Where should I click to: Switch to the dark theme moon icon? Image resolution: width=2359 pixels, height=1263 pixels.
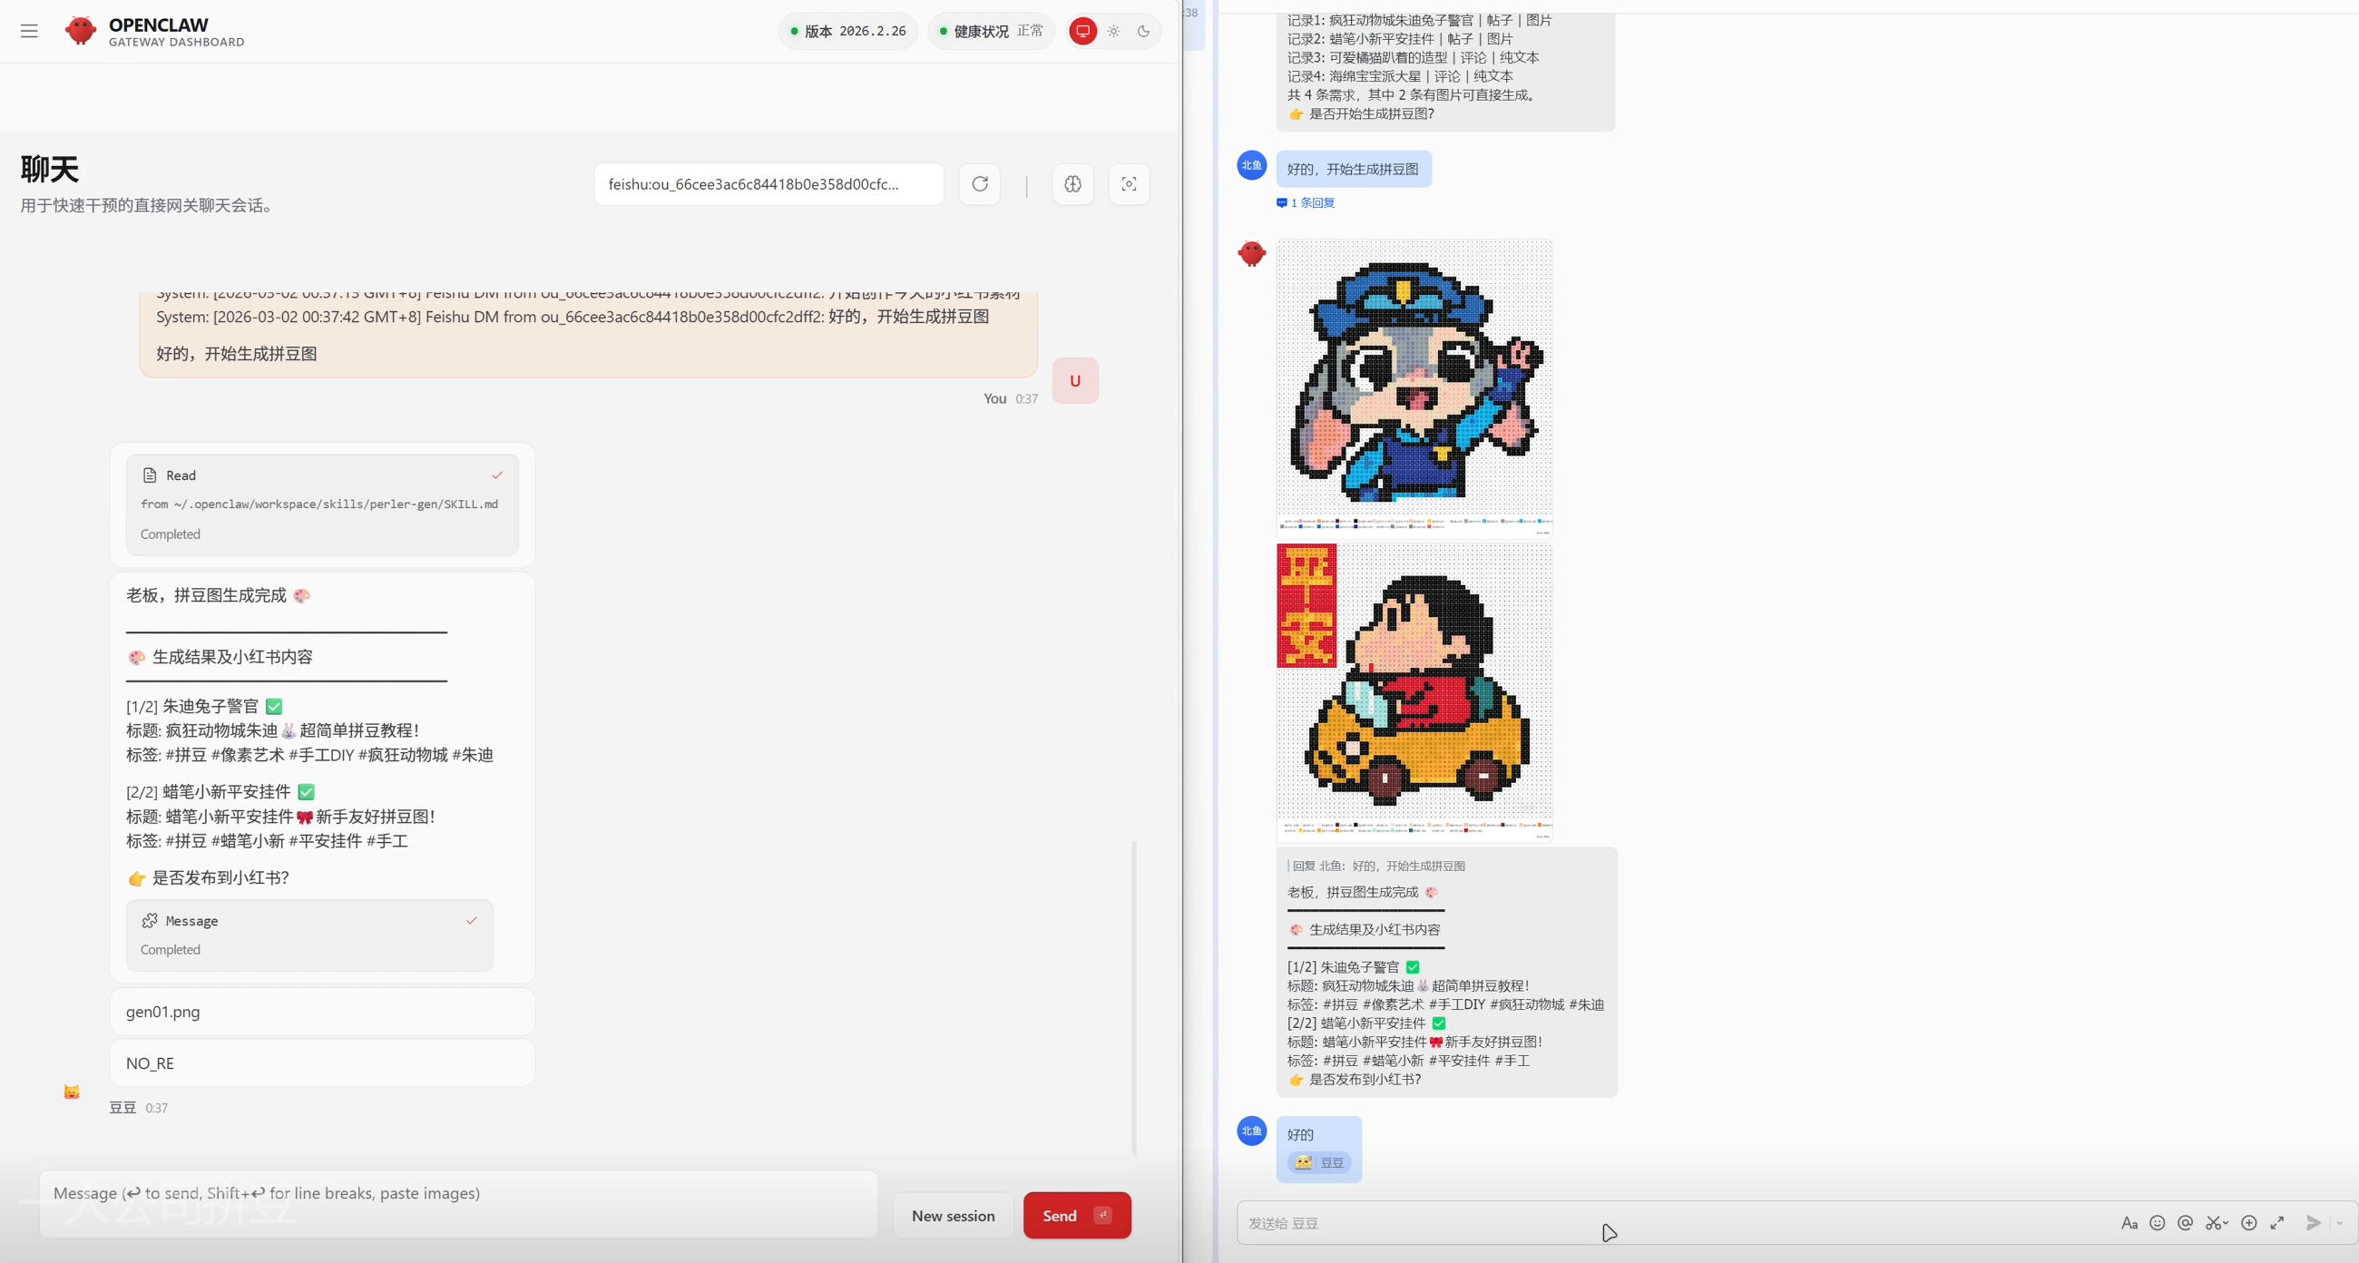[x=1144, y=31]
